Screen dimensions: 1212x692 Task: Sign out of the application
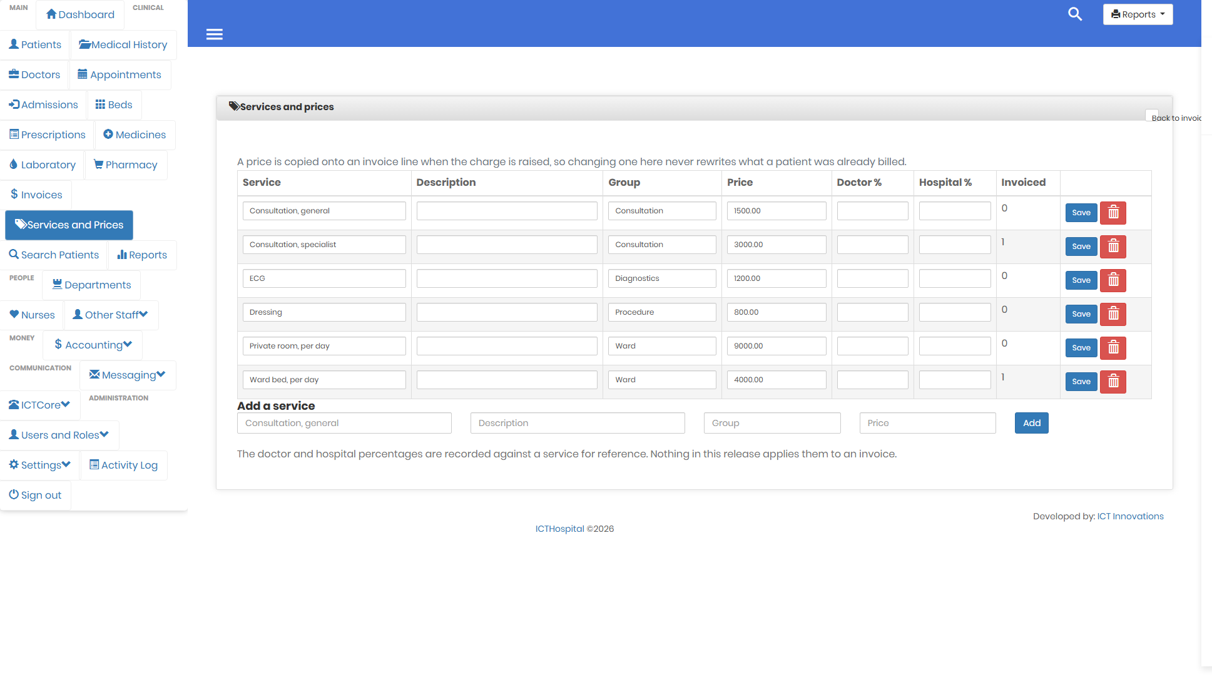[x=35, y=495]
